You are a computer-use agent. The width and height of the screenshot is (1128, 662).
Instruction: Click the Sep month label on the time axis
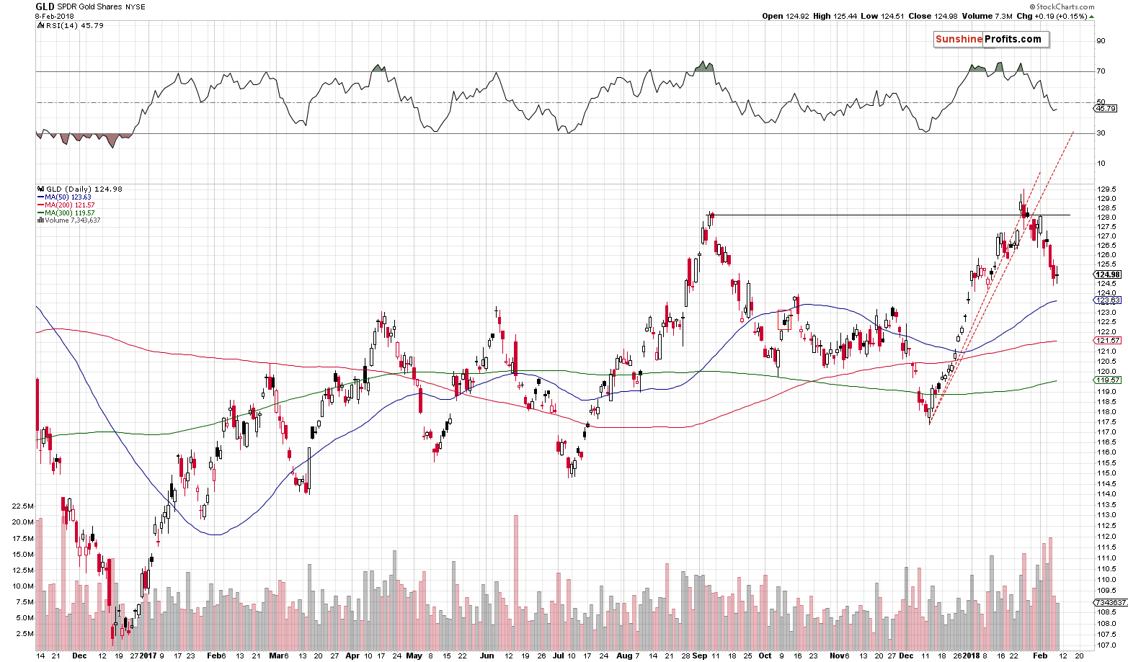point(699,656)
